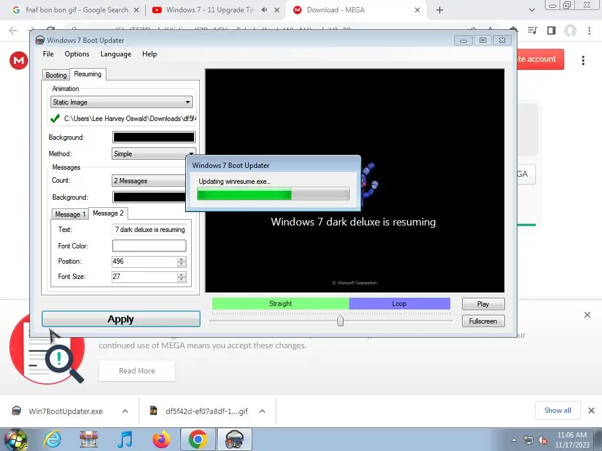Click the animation frame slider thumb
602x451 pixels.
(340, 321)
